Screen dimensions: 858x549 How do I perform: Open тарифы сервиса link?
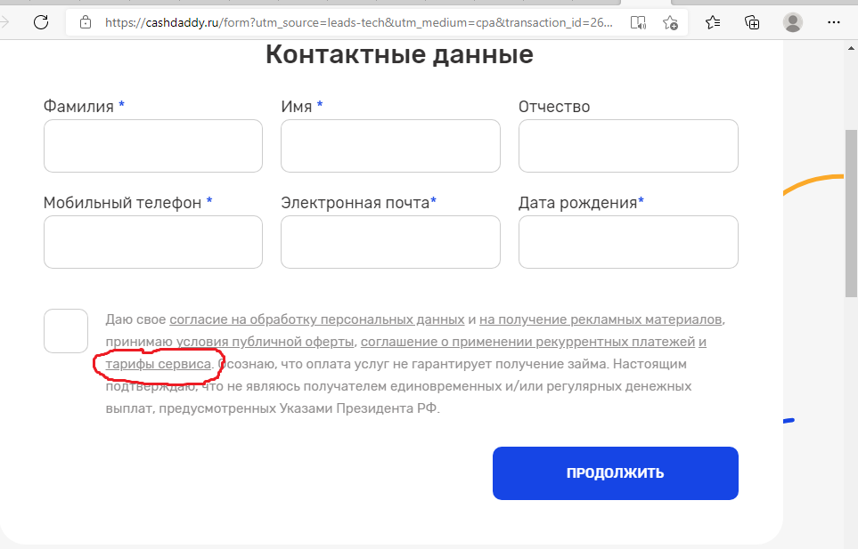pyautogui.click(x=158, y=364)
